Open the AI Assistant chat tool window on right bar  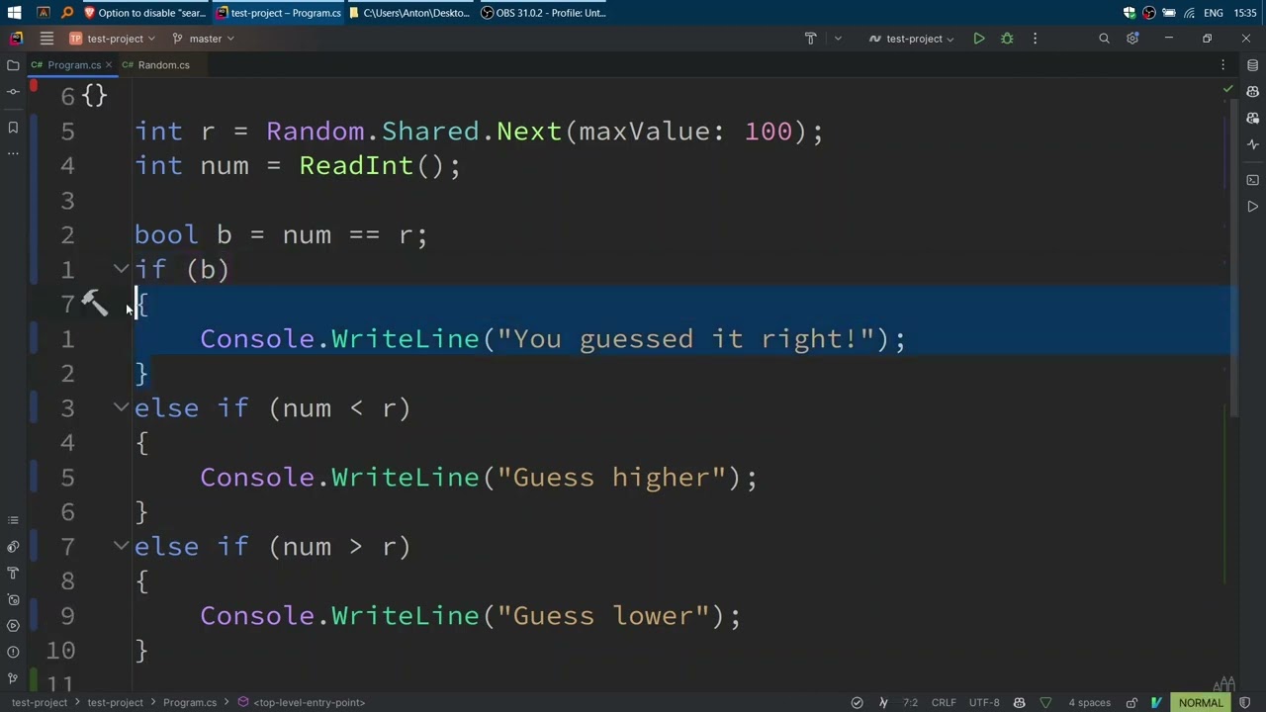pos(1252,118)
